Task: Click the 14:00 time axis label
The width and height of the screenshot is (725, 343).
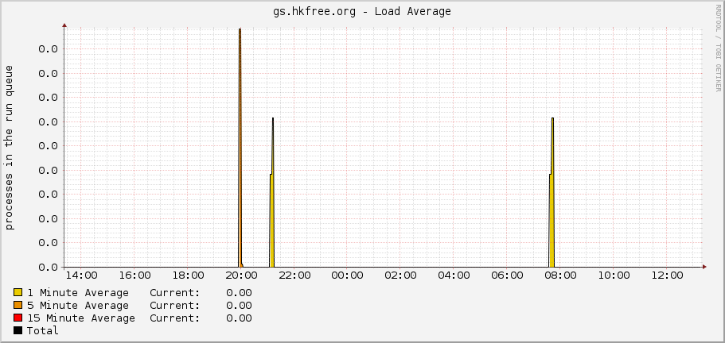Action: (x=81, y=276)
